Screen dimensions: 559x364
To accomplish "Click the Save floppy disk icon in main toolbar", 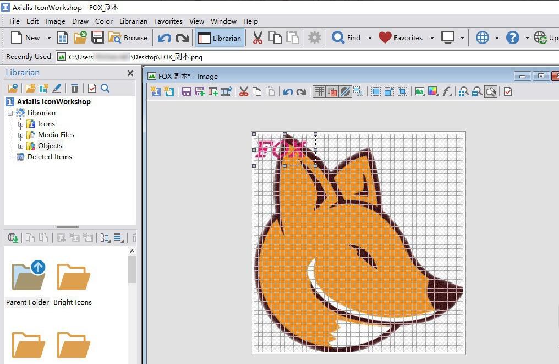I will (x=97, y=38).
